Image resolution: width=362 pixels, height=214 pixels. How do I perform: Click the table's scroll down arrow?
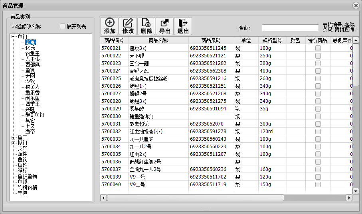356,191
